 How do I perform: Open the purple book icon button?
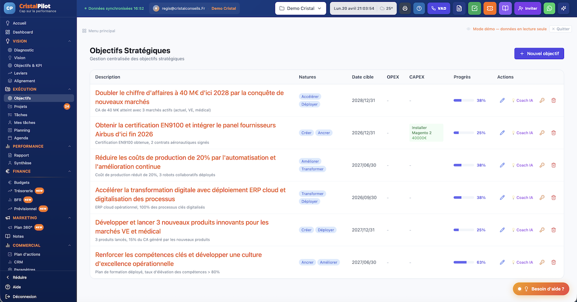click(505, 9)
